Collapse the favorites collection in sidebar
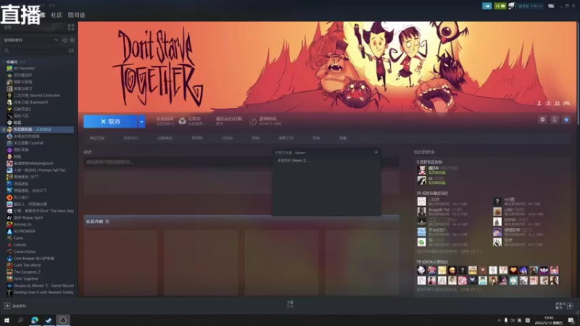Image resolution: width=580 pixels, height=326 pixels. 4,62
